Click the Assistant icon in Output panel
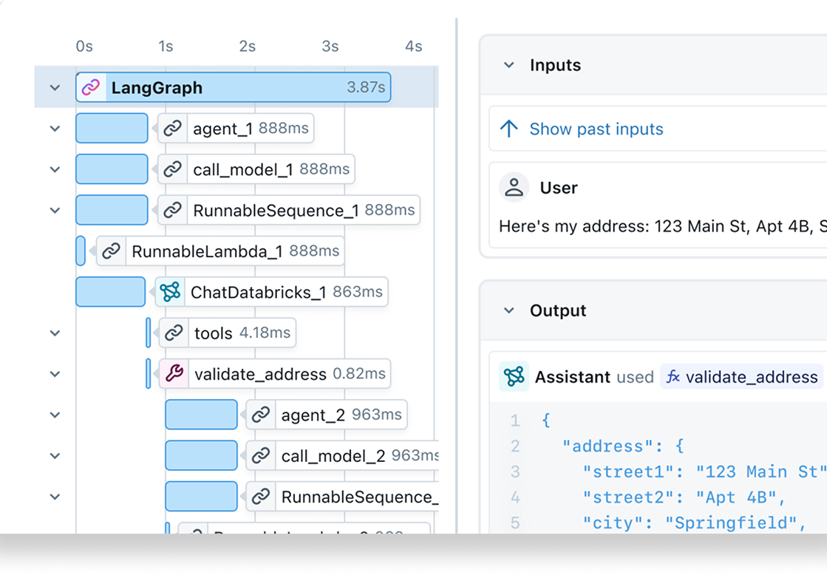The image size is (827, 578). click(x=514, y=377)
